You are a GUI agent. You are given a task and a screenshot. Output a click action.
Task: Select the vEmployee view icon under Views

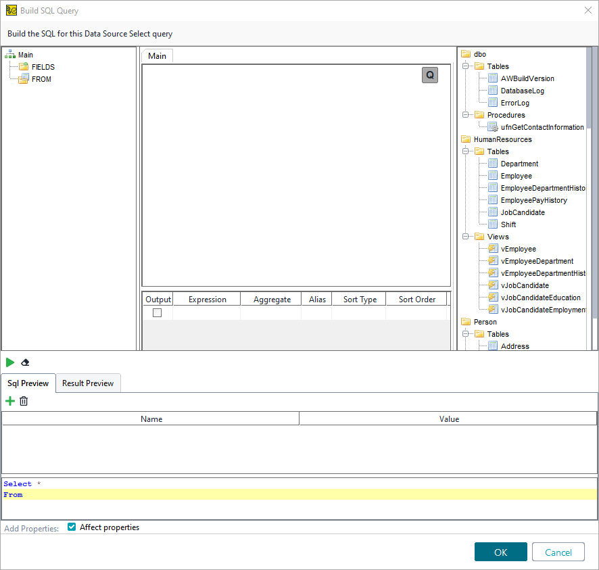493,248
